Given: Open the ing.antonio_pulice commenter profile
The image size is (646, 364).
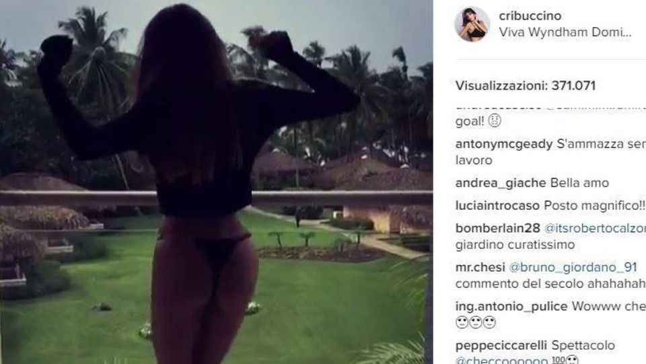Looking at the screenshot, I should (x=511, y=306).
